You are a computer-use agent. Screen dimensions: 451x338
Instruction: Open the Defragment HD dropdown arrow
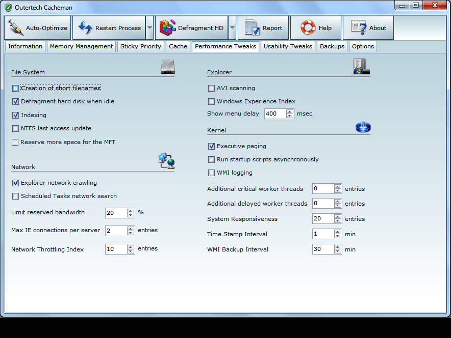pyautogui.click(x=232, y=28)
